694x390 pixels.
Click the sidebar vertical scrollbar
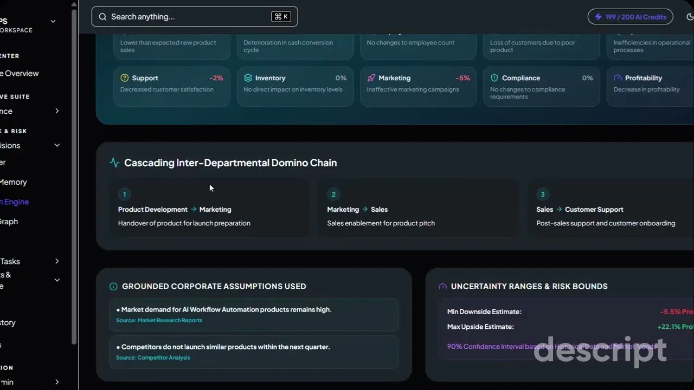coord(75,176)
